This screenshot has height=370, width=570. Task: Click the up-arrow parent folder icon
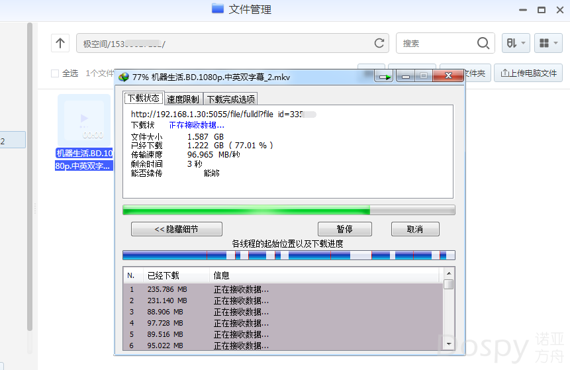(x=61, y=44)
